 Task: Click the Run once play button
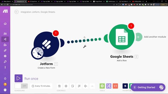(19, 78)
